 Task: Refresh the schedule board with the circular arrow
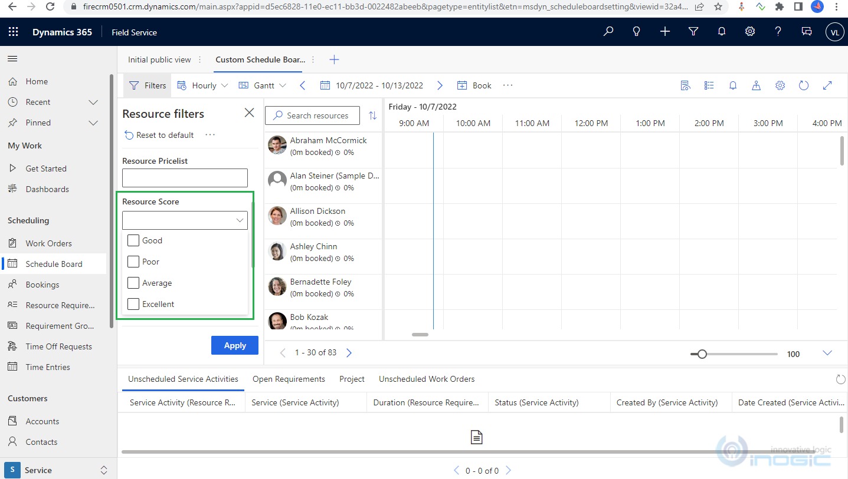[804, 85]
